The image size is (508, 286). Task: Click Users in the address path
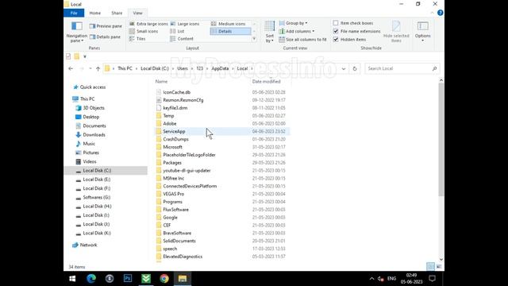click(x=183, y=68)
